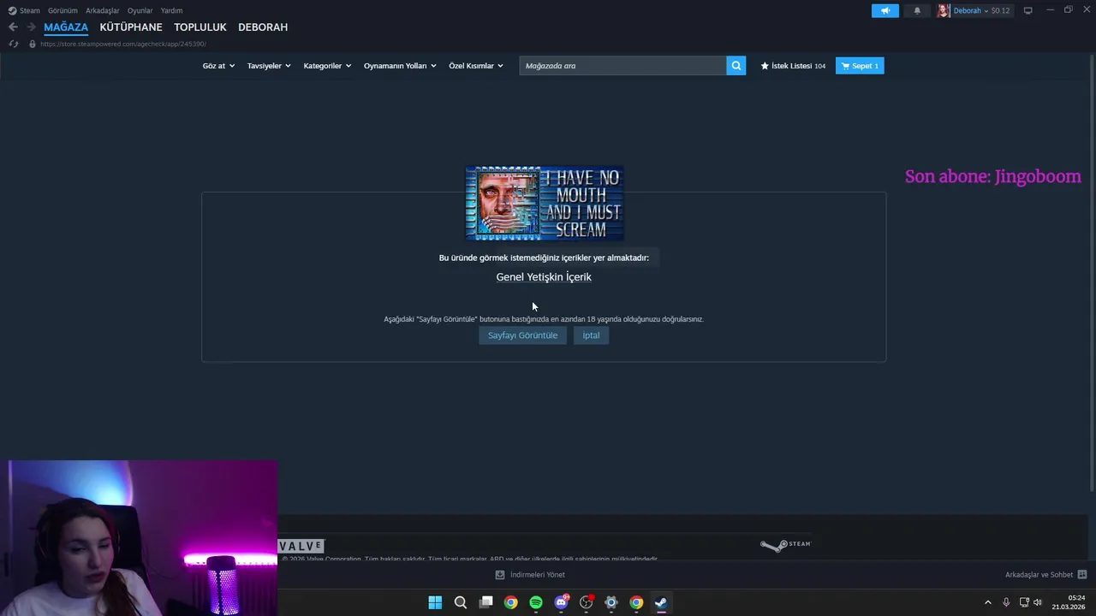Focus the Mağazada ara search field

click(622, 66)
